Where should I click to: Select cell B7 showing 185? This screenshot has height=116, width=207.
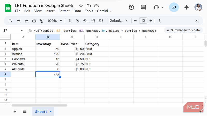coord(48,74)
